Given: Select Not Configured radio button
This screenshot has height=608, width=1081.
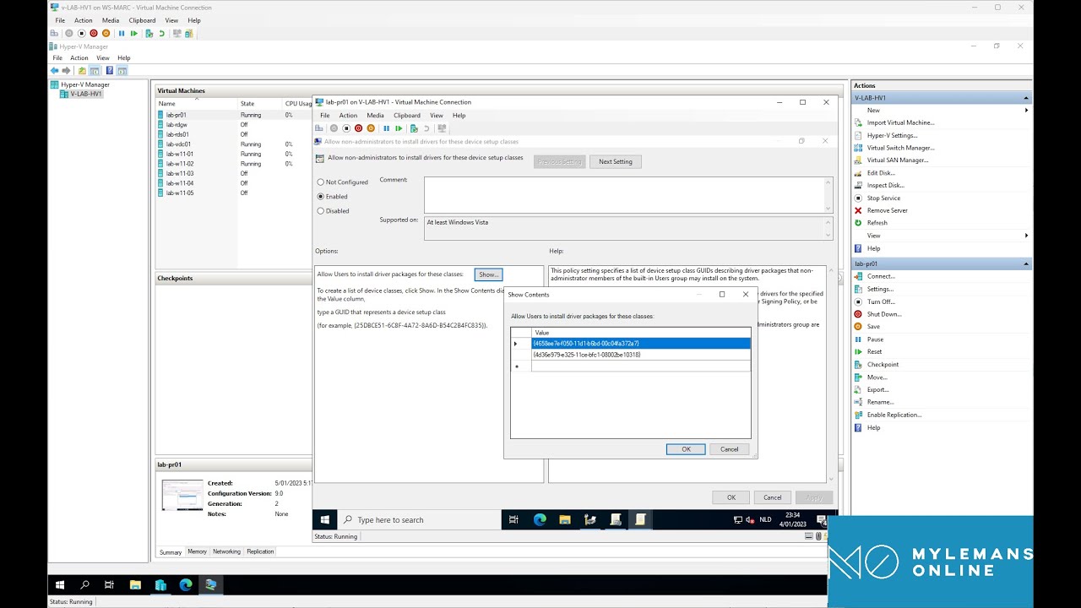Looking at the screenshot, I should pyautogui.click(x=321, y=182).
